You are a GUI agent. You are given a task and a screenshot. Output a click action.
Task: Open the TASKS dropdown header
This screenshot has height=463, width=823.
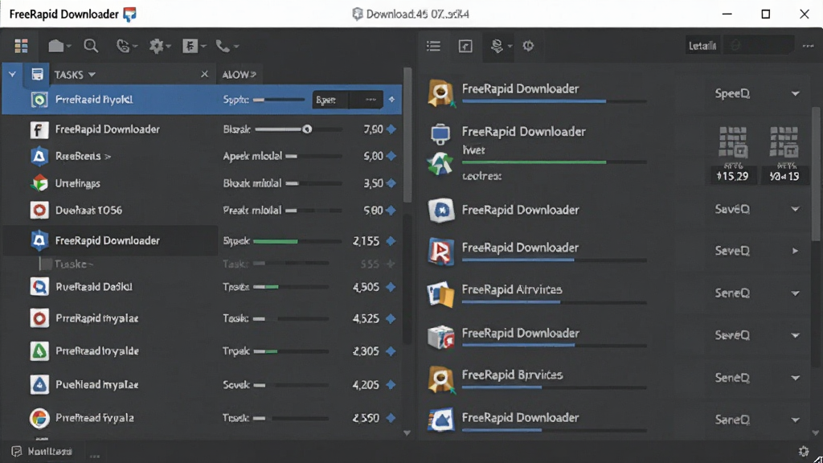point(75,75)
